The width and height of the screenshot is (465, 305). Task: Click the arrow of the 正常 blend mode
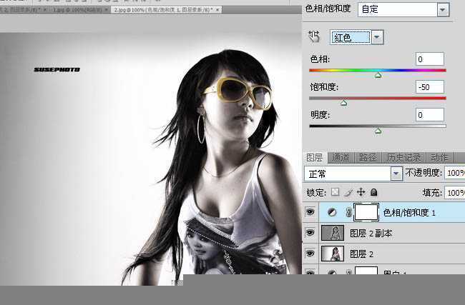click(x=396, y=174)
